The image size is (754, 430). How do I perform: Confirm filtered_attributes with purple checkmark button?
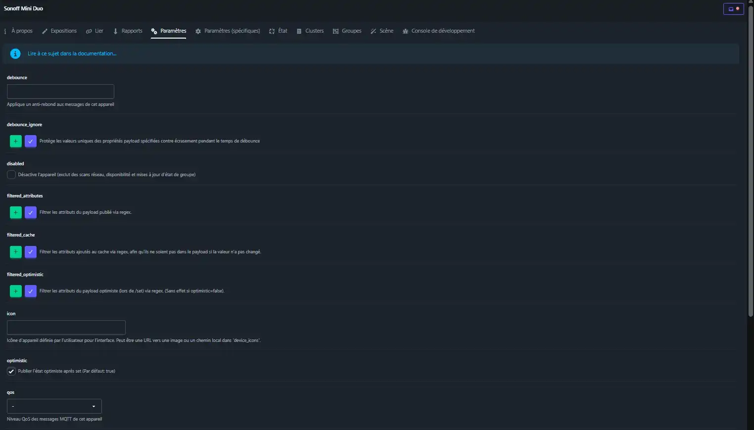pos(31,212)
